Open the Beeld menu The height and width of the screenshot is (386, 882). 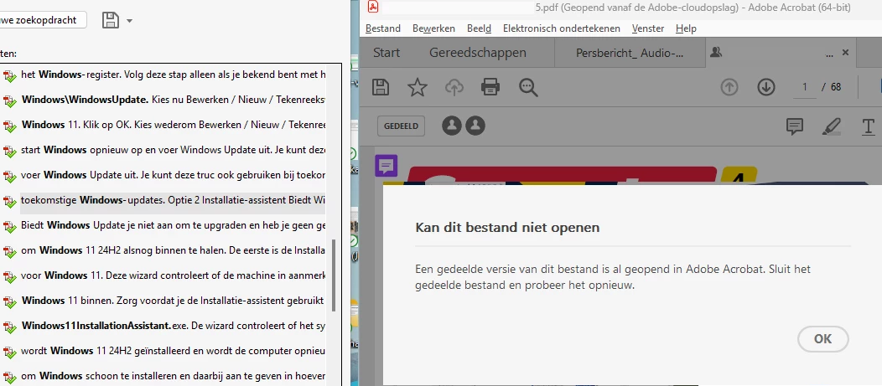480,28
